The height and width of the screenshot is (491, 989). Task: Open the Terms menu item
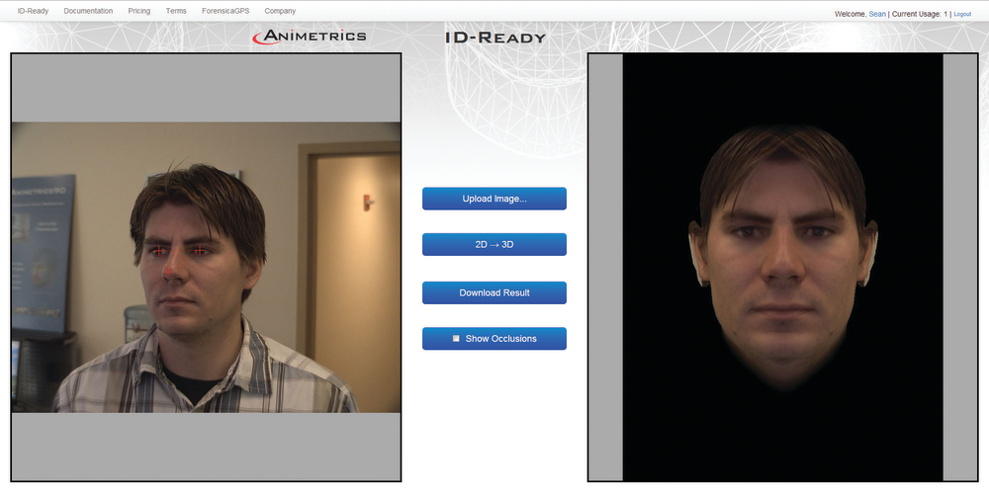click(x=176, y=11)
